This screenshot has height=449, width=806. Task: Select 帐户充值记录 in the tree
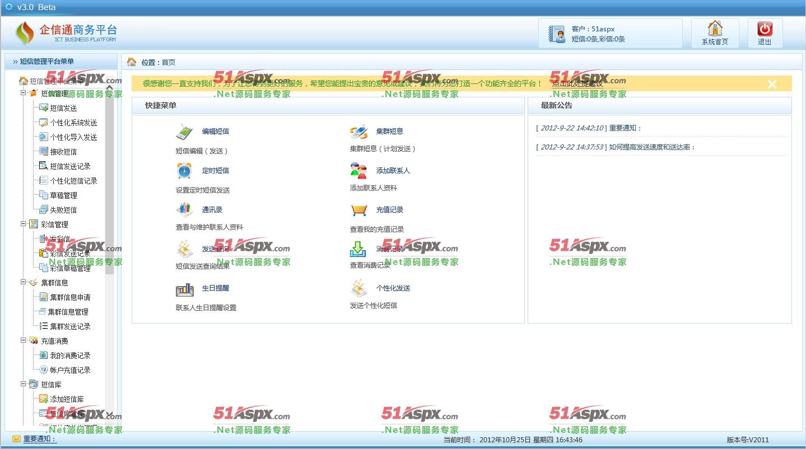(x=71, y=370)
